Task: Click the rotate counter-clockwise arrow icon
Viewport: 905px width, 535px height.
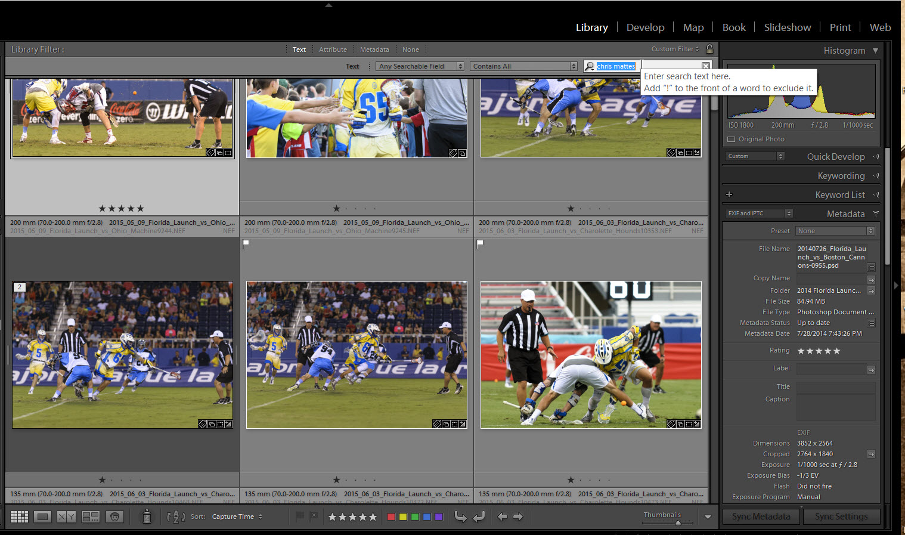Action: 460,517
